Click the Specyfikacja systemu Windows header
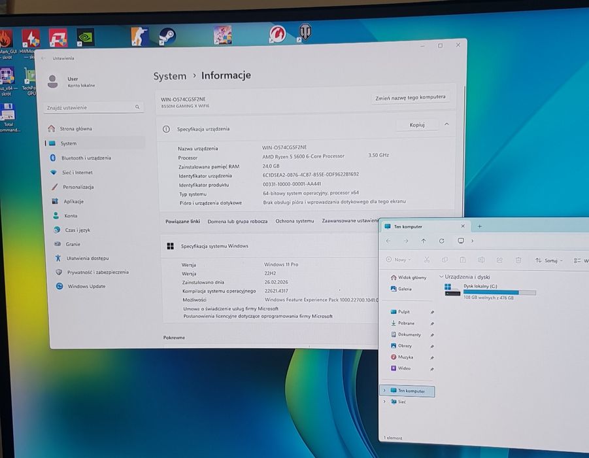589x458 pixels. point(214,246)
